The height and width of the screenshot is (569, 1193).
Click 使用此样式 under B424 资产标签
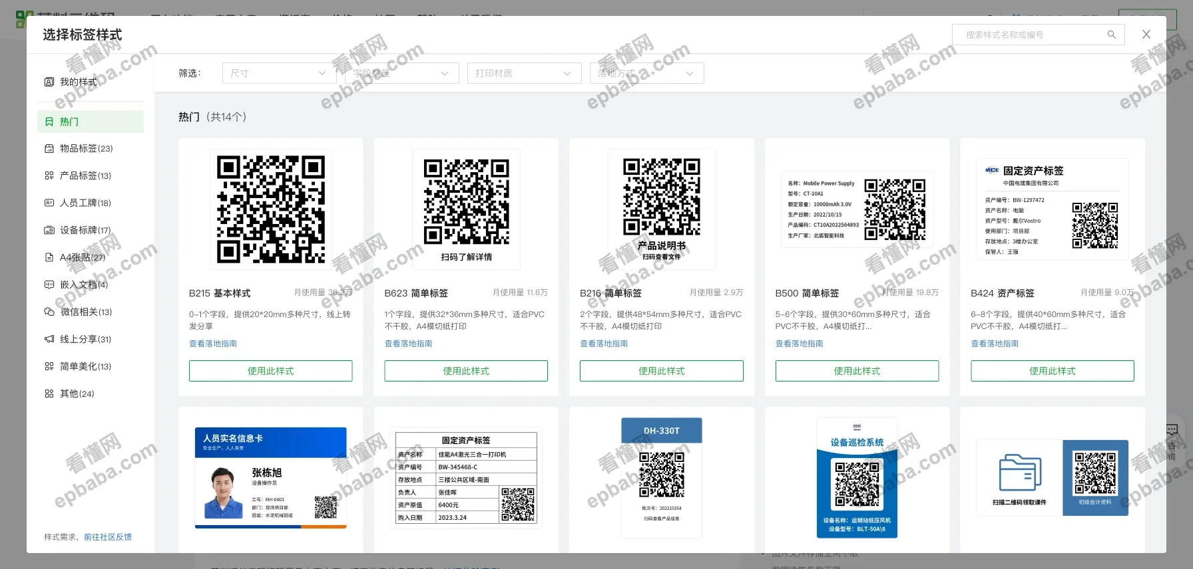click(x=1052, y=371)
